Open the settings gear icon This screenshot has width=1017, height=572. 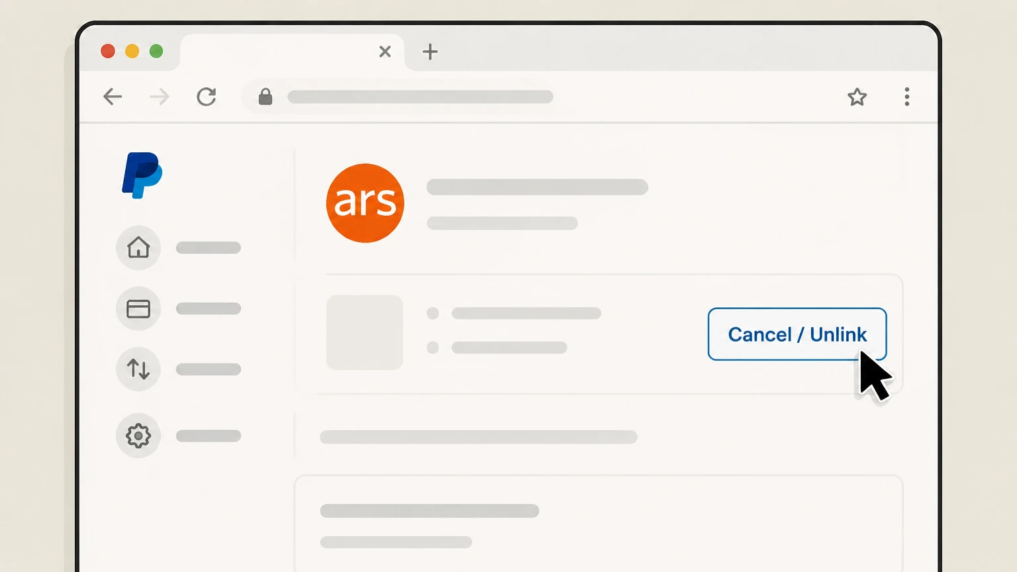(138, 436)
